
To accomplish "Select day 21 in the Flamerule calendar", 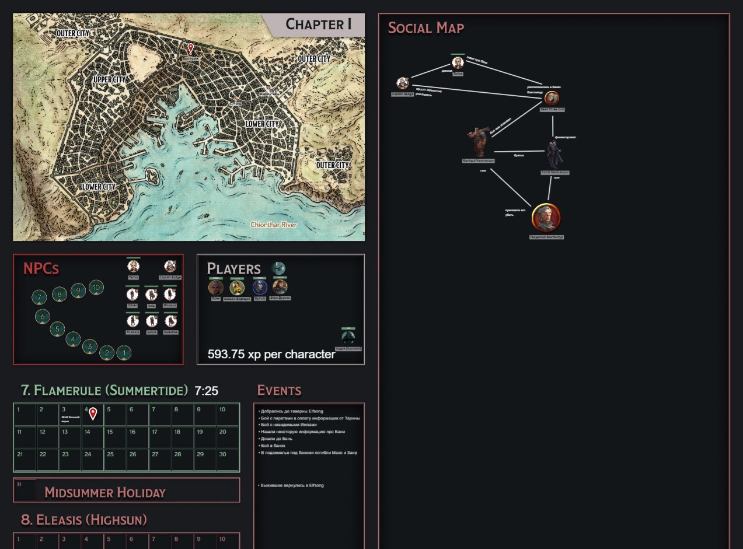I will tap(25, 460).
